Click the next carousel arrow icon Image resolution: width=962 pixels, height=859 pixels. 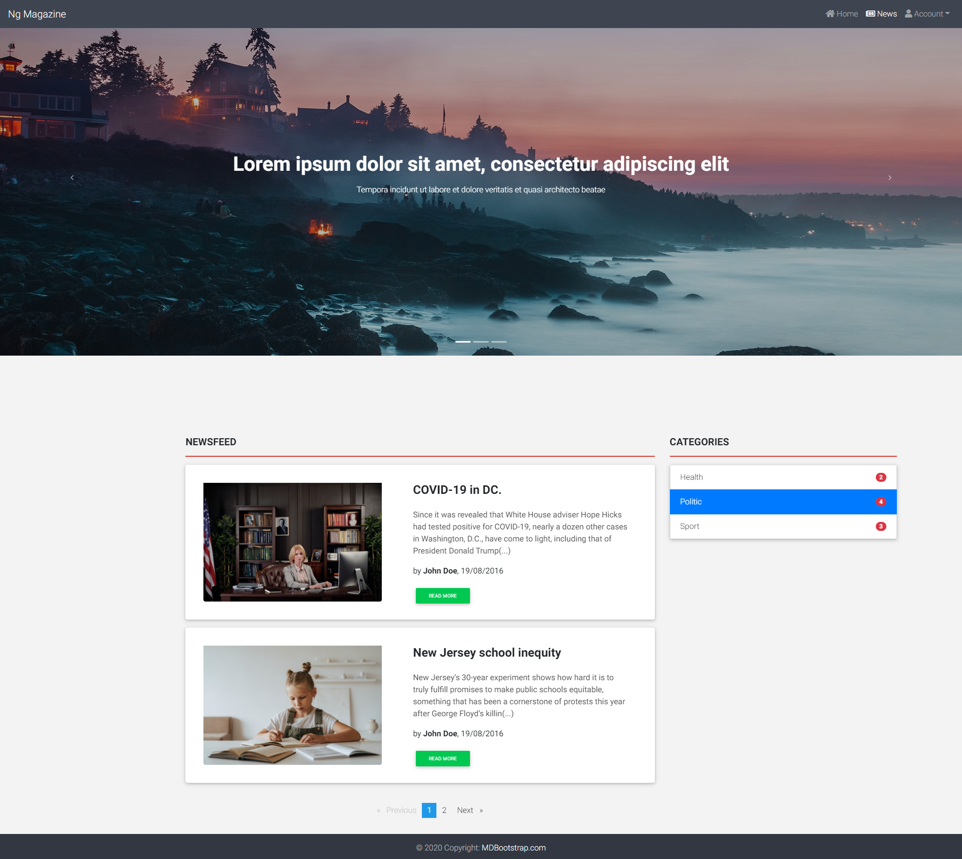pos(890,177)
